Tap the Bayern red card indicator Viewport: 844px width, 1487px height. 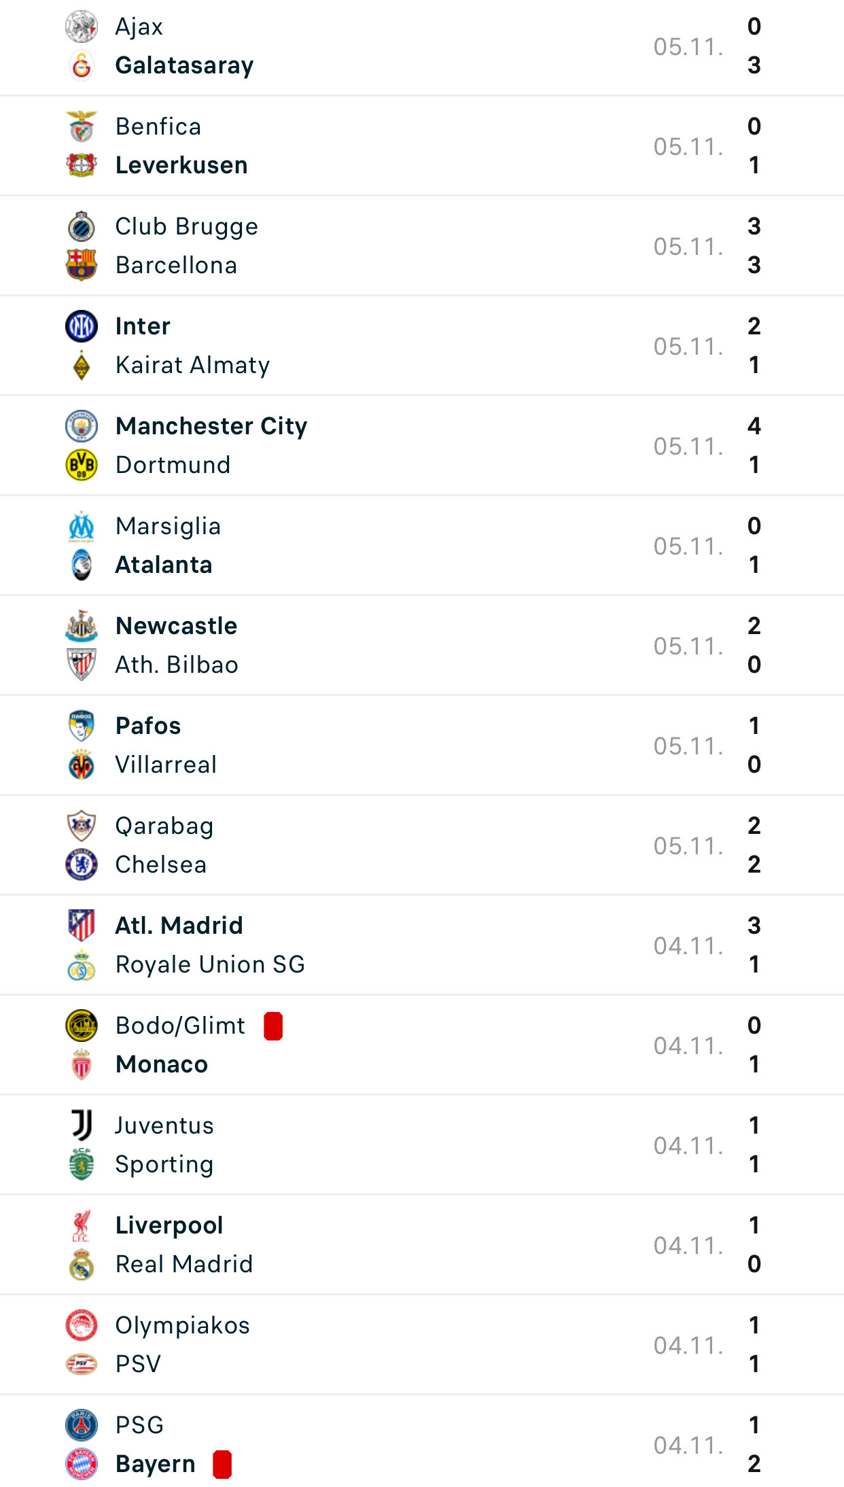222,1464
